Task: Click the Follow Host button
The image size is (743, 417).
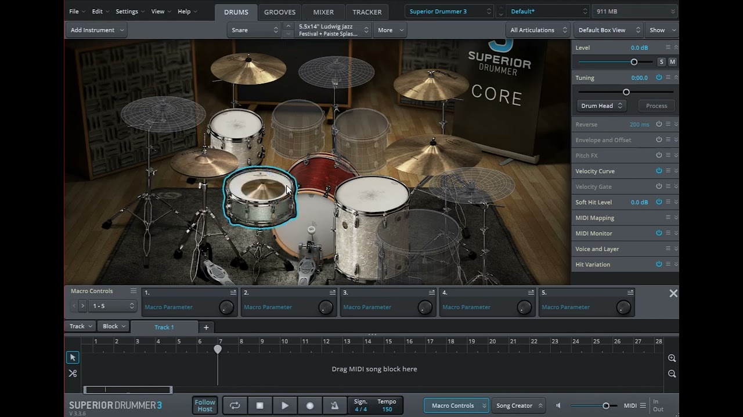Action: click(x=205, y=405)
